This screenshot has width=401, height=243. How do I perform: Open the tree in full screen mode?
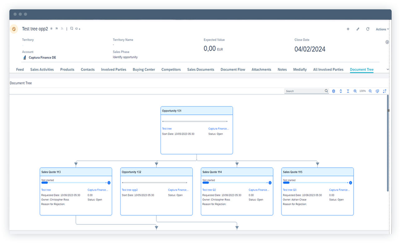click(384, 91)
